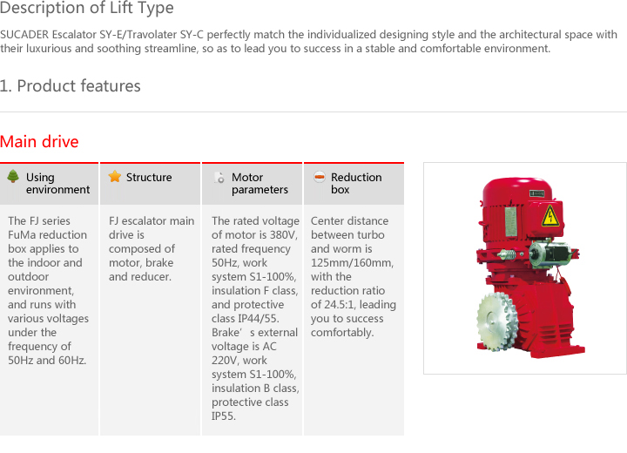Click the orange star icon beside Structure

point(115,176)
